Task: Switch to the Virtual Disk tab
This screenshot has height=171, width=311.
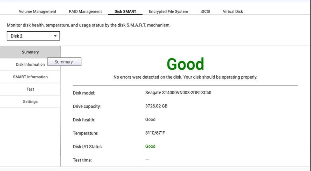Action: pyautogui.click(x=232, y=11)
